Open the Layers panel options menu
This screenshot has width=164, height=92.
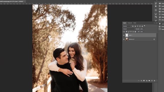(157, 23)
